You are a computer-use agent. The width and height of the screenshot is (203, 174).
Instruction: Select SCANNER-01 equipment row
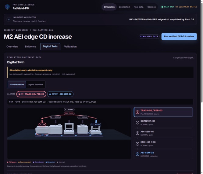[163, 123]
